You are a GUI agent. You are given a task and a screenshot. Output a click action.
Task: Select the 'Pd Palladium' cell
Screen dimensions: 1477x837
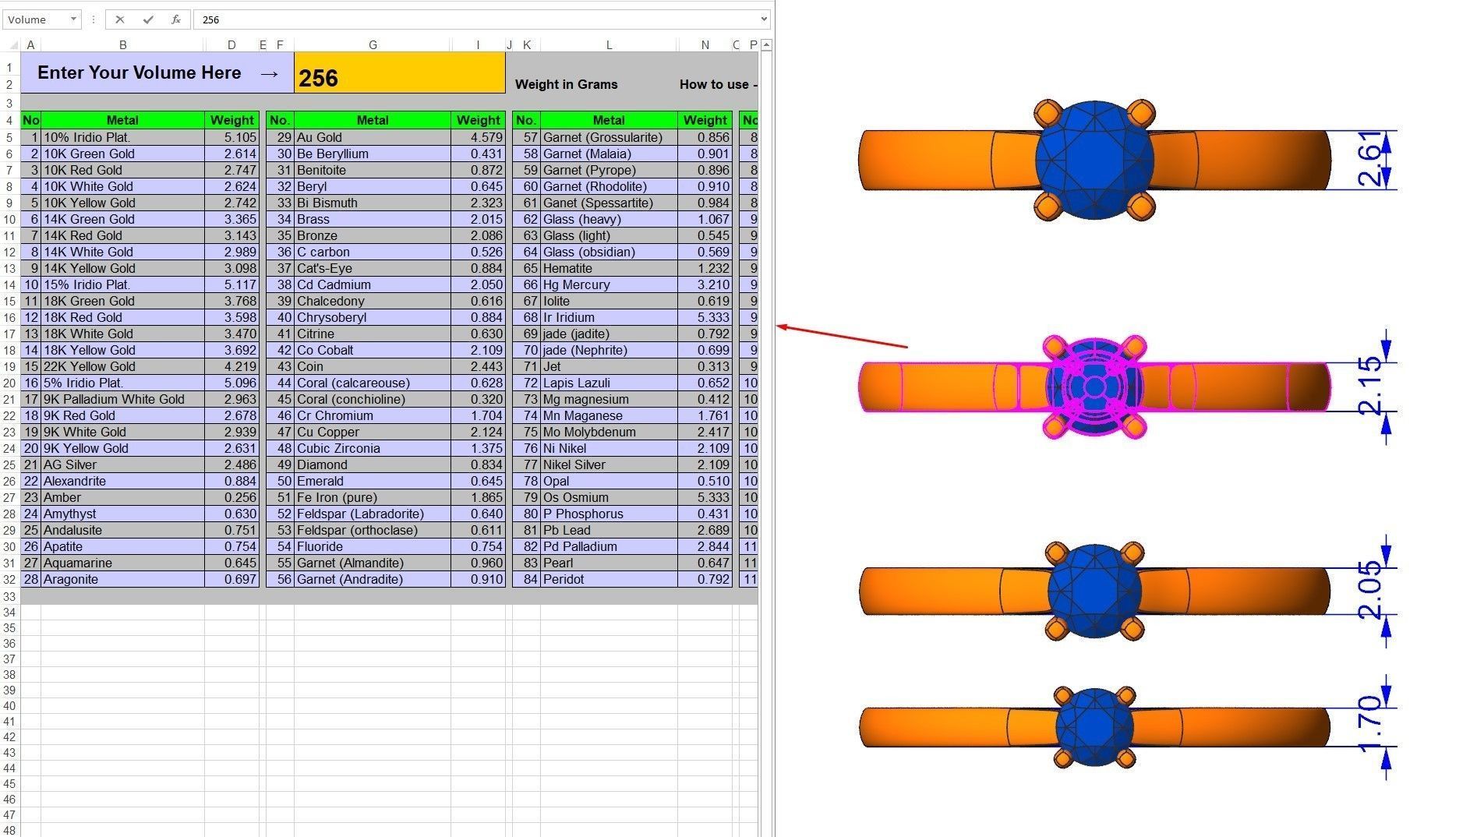coord(609,546)
